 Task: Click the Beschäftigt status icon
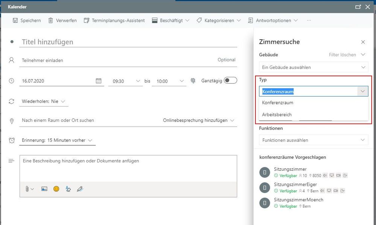click(x=155, y=20)
